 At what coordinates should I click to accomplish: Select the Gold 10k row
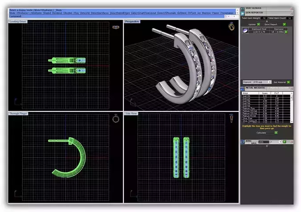(266, 106)
